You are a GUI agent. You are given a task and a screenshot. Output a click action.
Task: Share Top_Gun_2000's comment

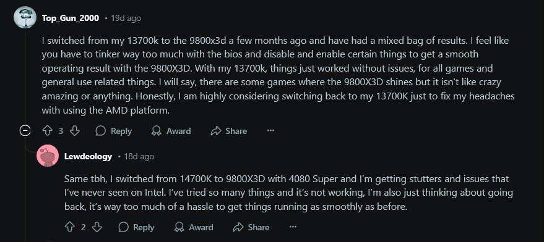(x=228, y=131)
